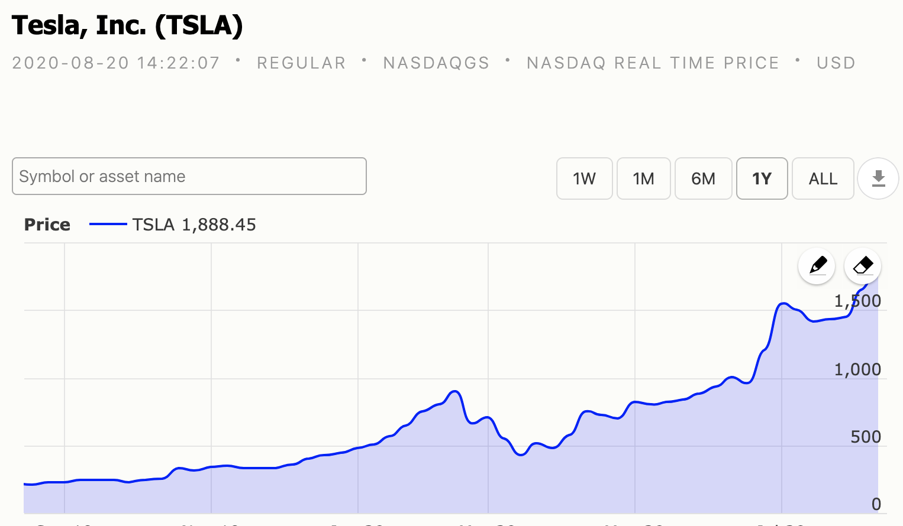The height and width of the screenshot is (526, 903).
Task: Click the download chart data icon
Action: pos(878,178)
